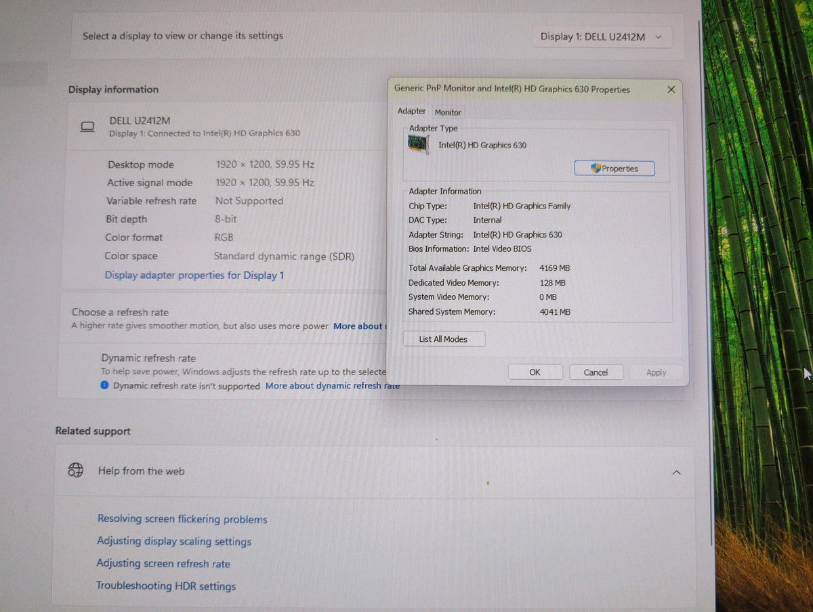Viewport: 813px width, 612px height.
Task: Switch to the Monitor tab
Action: [448, 112]
